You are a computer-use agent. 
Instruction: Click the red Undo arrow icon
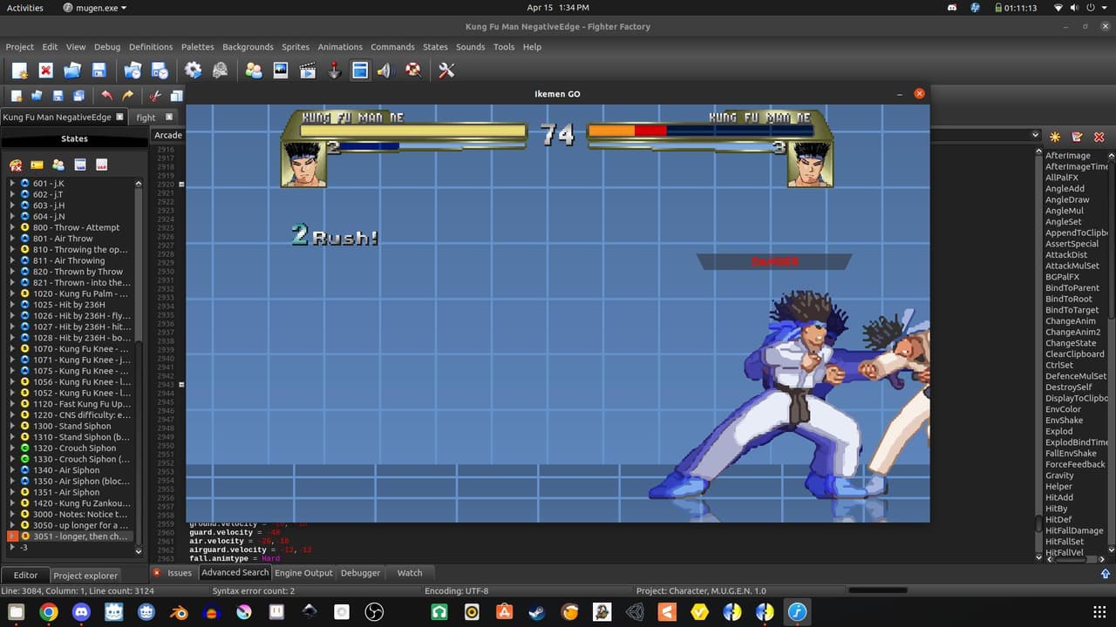[106, 96]
